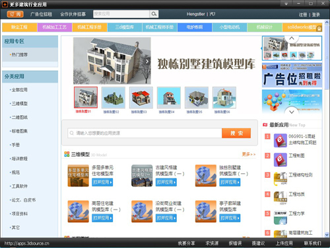Click 打开应用 under 独栋别墅建筑模型库（一）
Screen dimensions: 330x248
(230, 183)
